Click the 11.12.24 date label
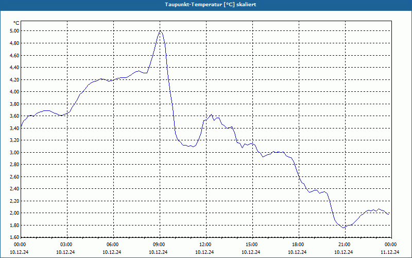The width and height of the screenshot is (412, 258). [x=390, y=252]
